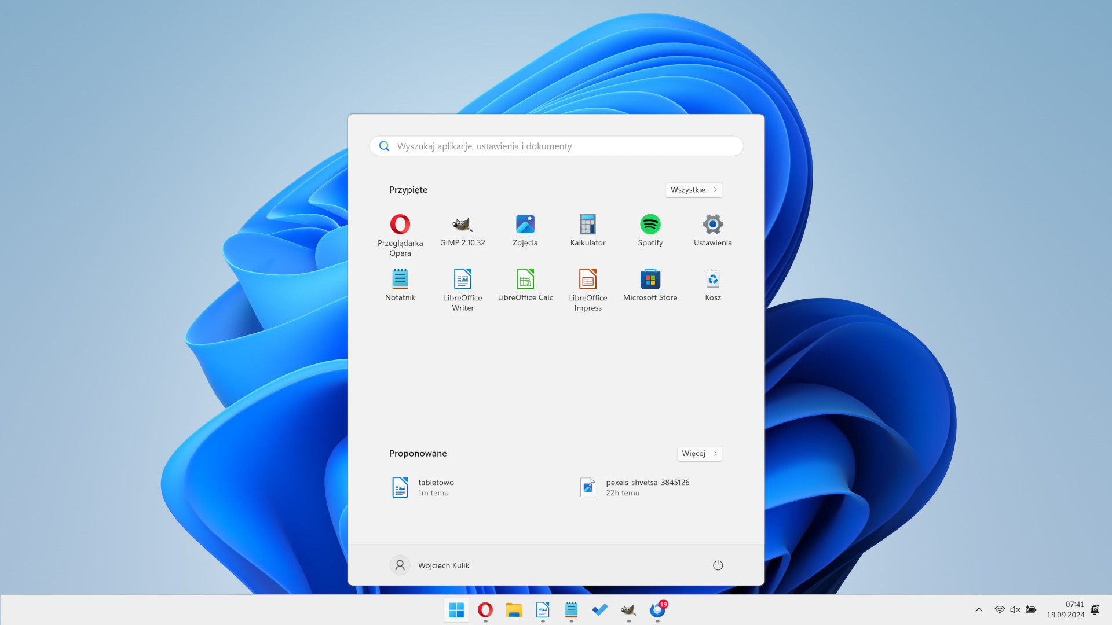
Task: Open File Explorer from taskbar
Action: [x=514, y=610]
